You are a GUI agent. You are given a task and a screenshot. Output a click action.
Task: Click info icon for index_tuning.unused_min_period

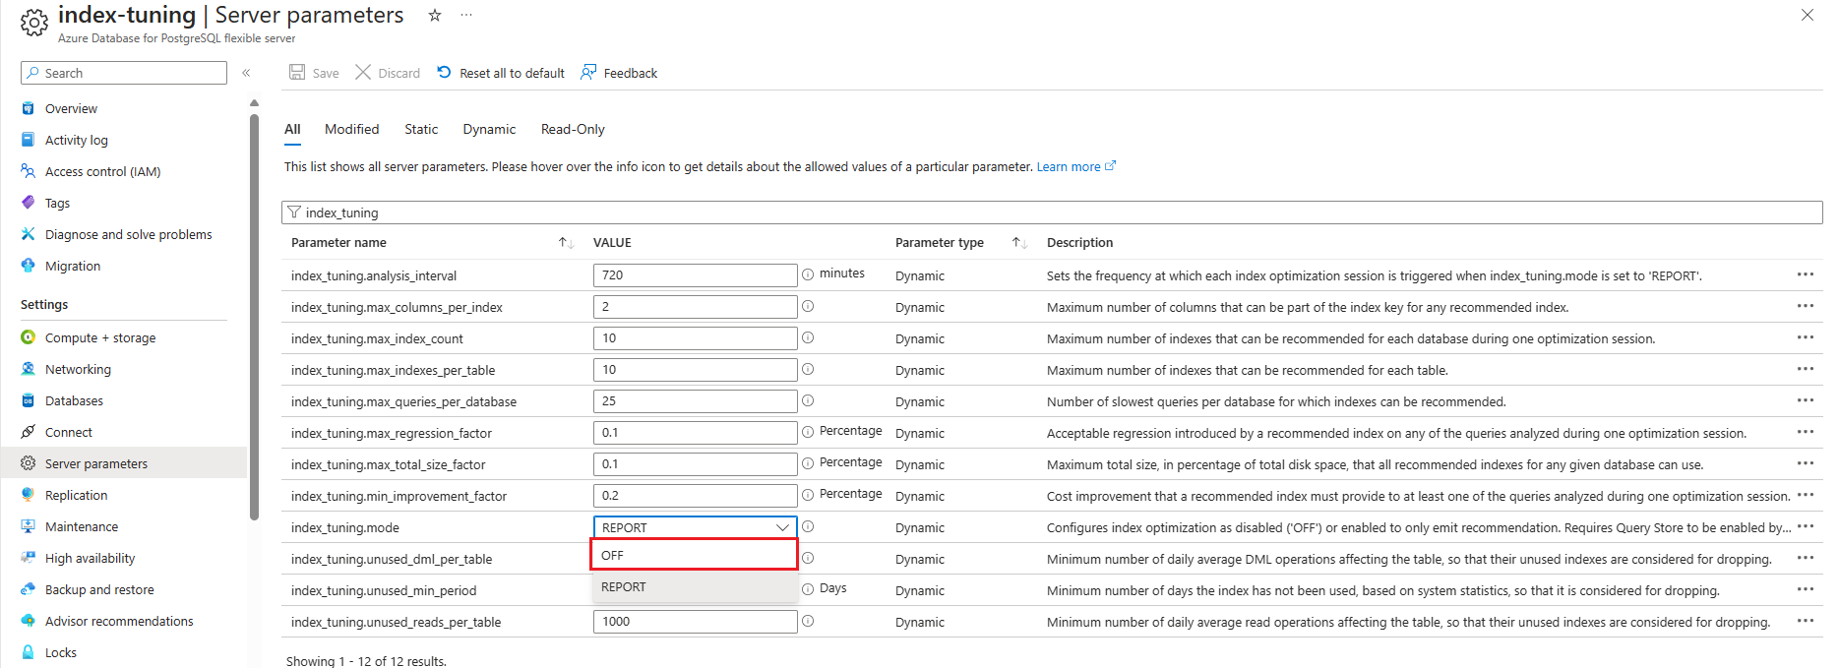tap(808, 589)
